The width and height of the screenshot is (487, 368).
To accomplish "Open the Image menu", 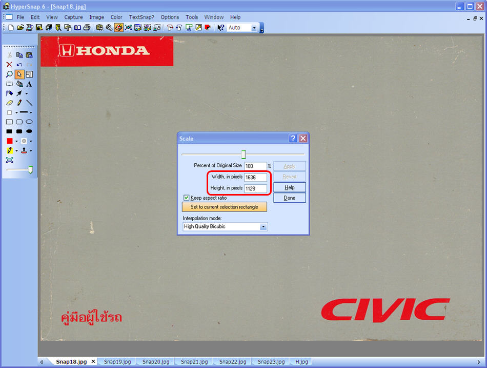I will point(96,17).
